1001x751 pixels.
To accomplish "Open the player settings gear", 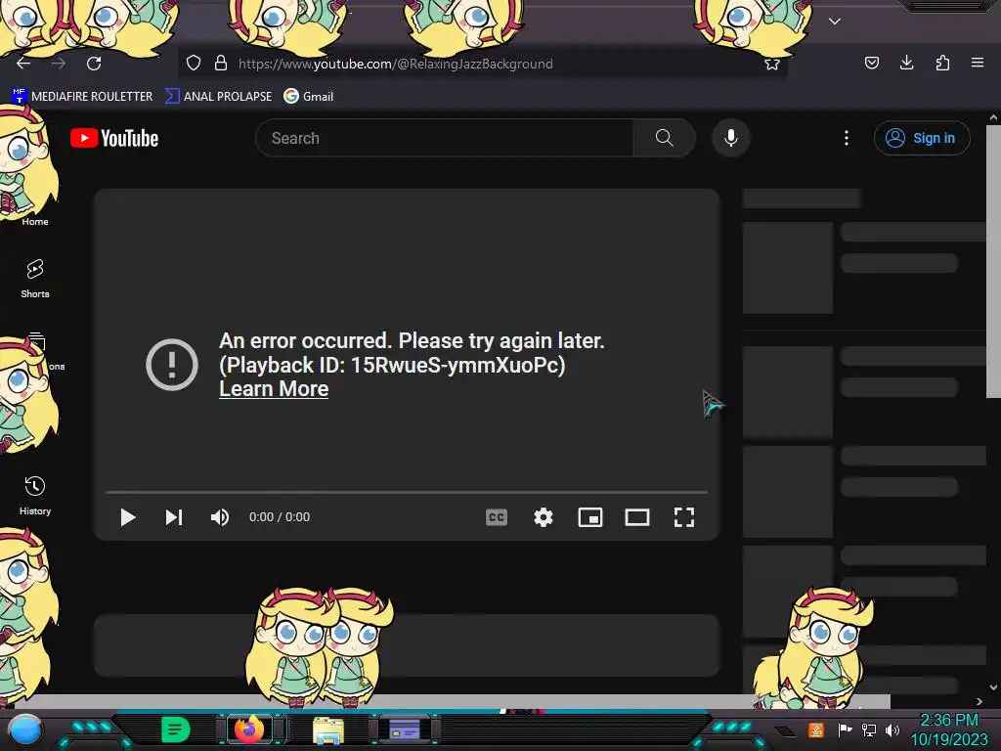I will (x=544, y=517).
